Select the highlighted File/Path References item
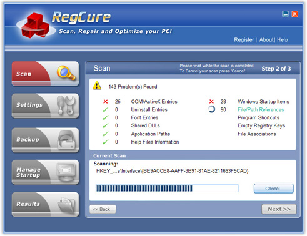 pos(261,109)
